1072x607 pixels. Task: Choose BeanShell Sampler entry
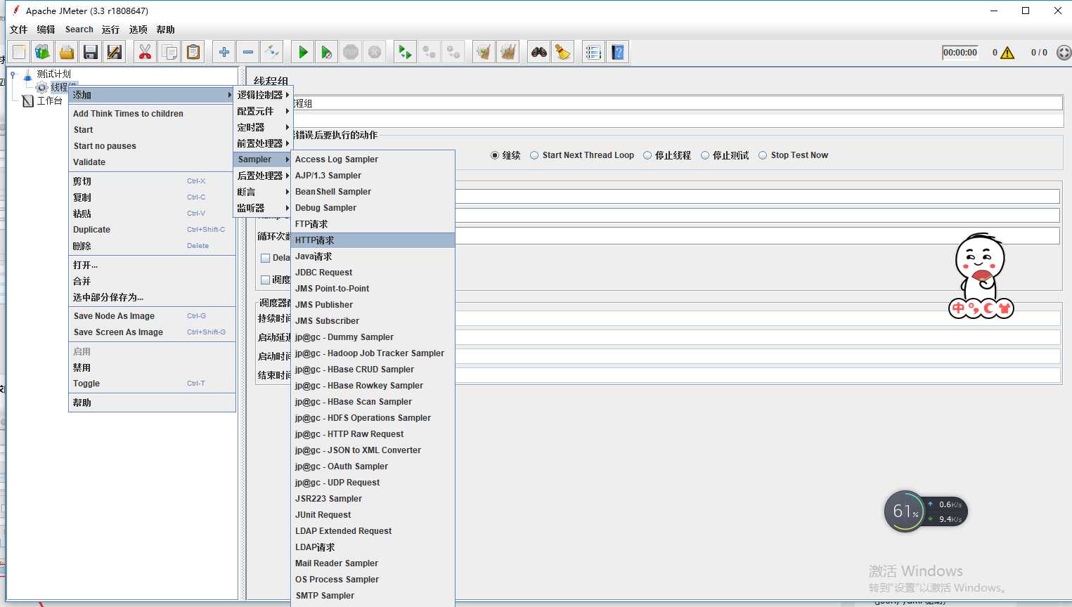pyautogui.click(x=373, y=192)
